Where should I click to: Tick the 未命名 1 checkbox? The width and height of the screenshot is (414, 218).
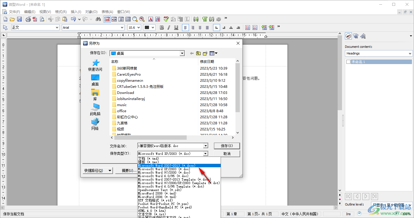(348, 62)
